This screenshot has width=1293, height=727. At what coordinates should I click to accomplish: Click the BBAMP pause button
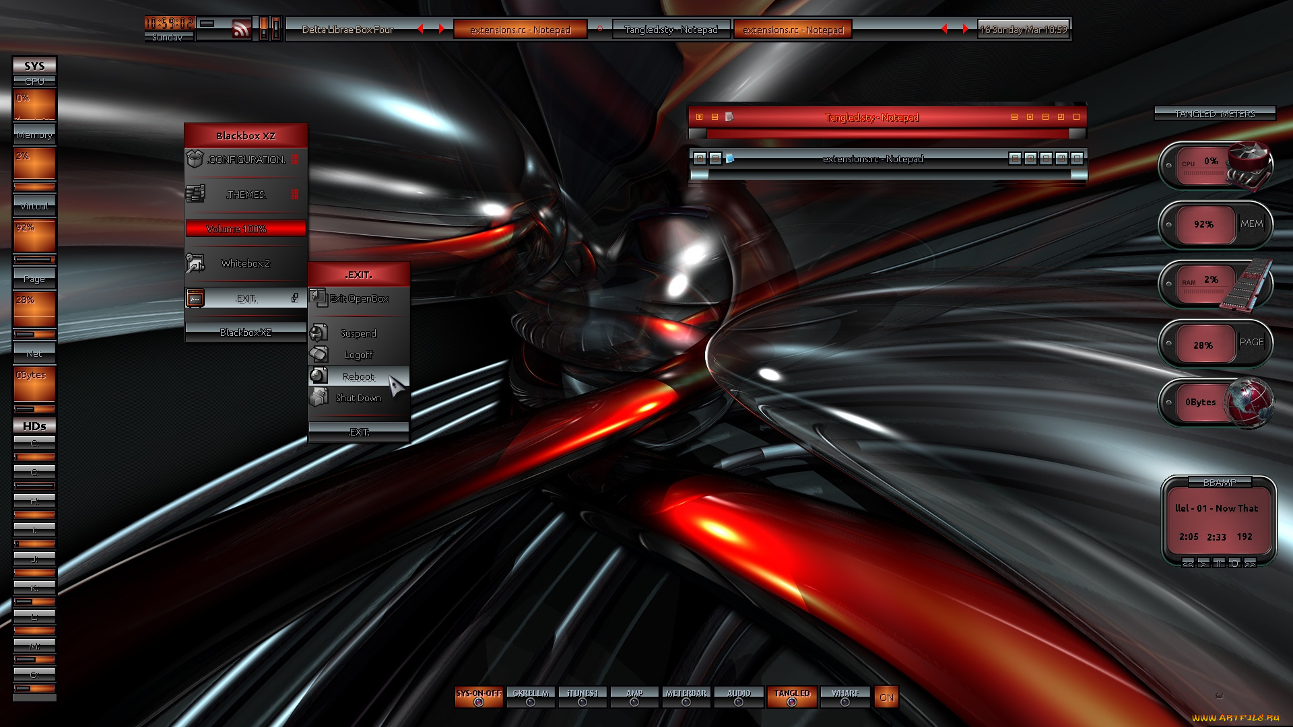coord(1219,563)
